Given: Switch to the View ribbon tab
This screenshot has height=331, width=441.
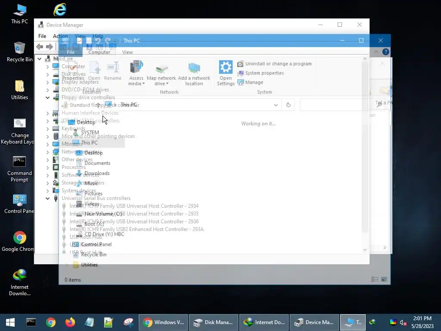Looking at the screenshot, I should 127,52.
